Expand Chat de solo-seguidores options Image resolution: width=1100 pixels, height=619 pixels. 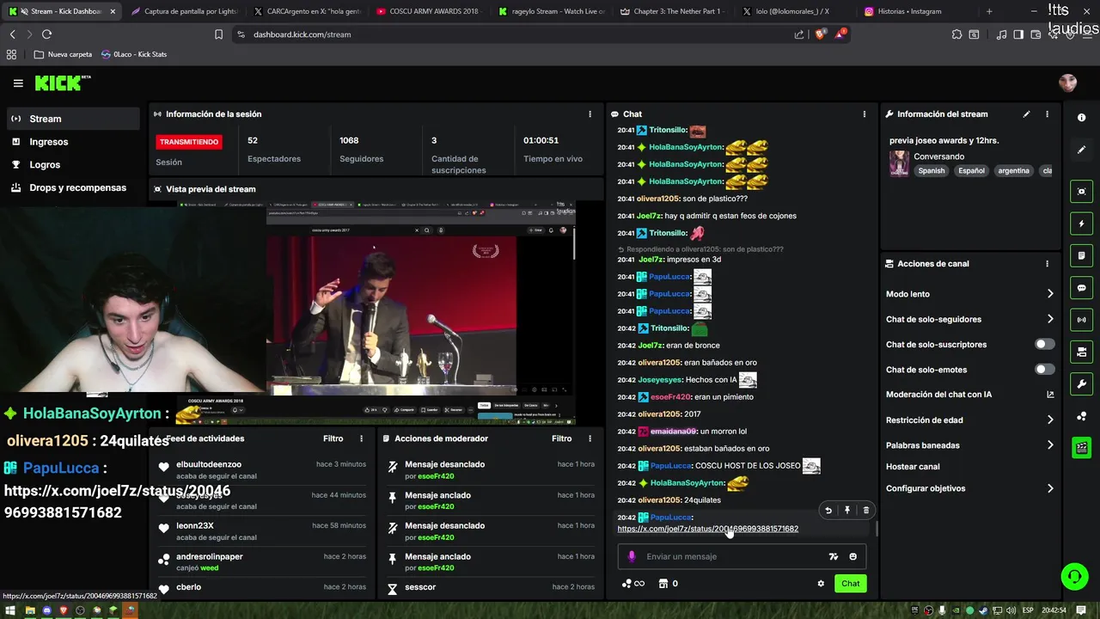click(1050, 319)
